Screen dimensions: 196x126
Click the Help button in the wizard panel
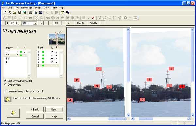point(54,117)
